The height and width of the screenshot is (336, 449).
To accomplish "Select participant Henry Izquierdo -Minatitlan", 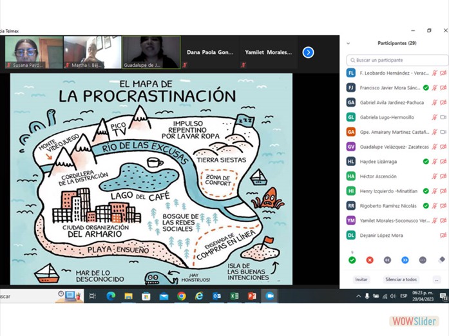I will click(397, 191).
